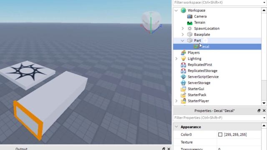
Task: Click the orange-outlined face of the block
Action: (28, 120)
